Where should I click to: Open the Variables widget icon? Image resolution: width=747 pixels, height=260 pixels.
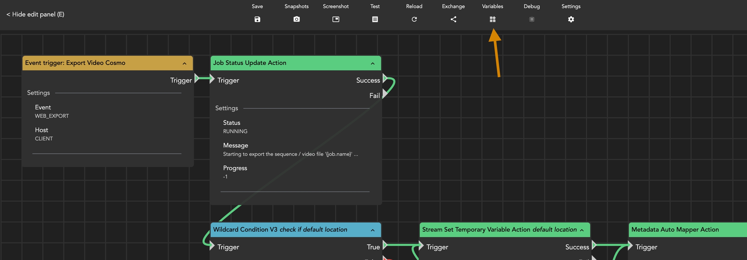coord(492,19)
